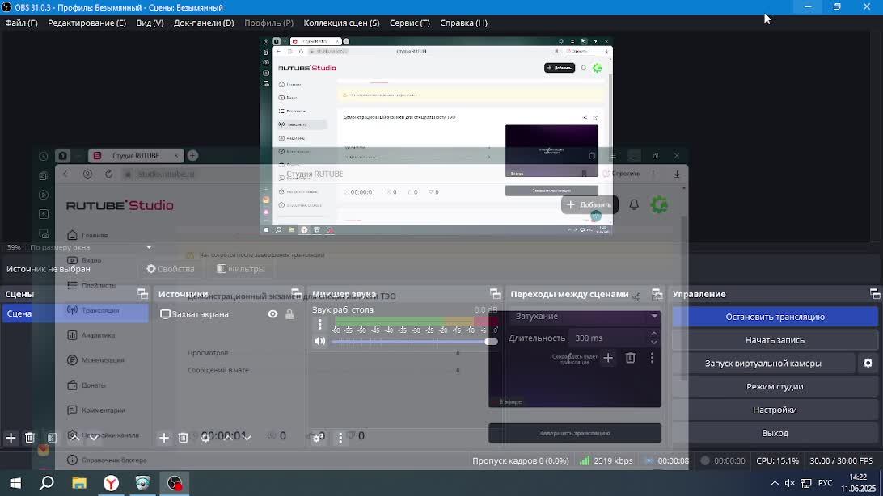
Task: Move the source up in the Sources list
Action: (x=227, y=438)
